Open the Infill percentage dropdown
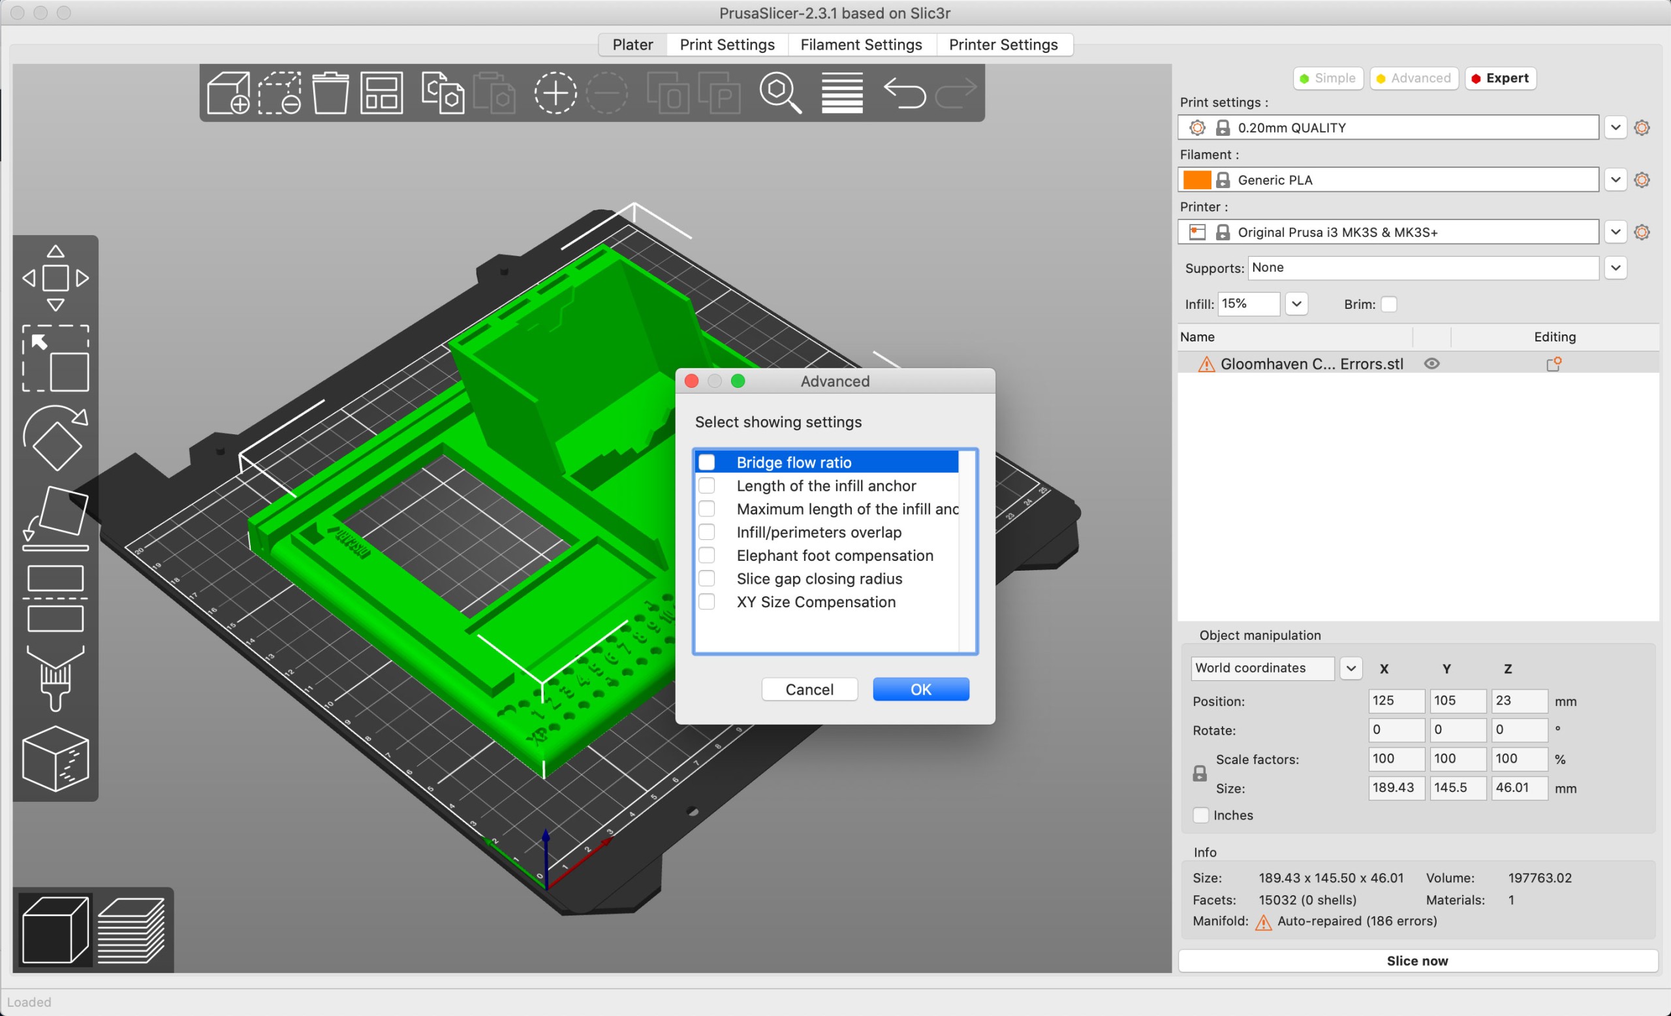The image size is (1671, 1016). [1296, 304]
